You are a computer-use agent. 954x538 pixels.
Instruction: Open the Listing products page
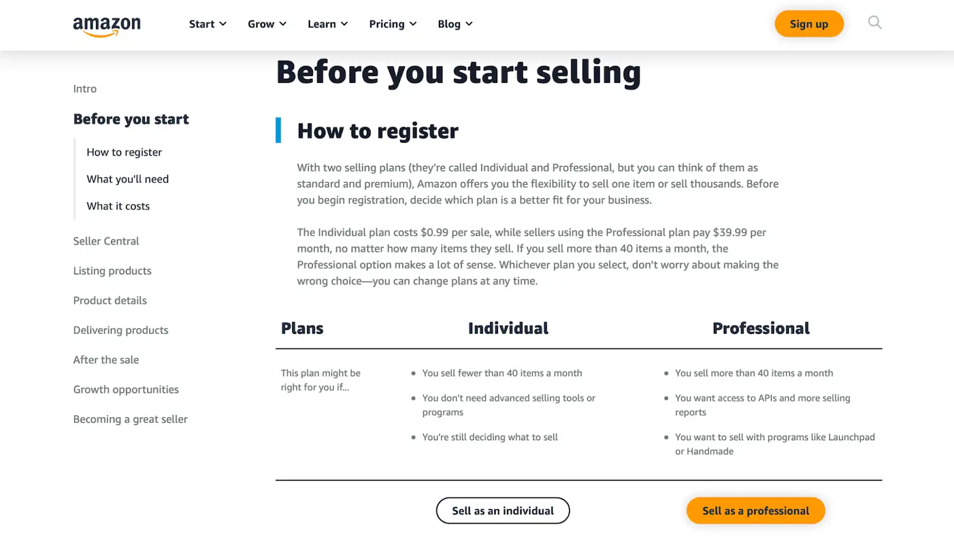tap(111, 270)
